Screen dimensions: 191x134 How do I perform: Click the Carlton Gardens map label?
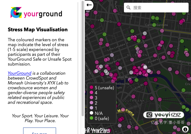click(157, 25)
